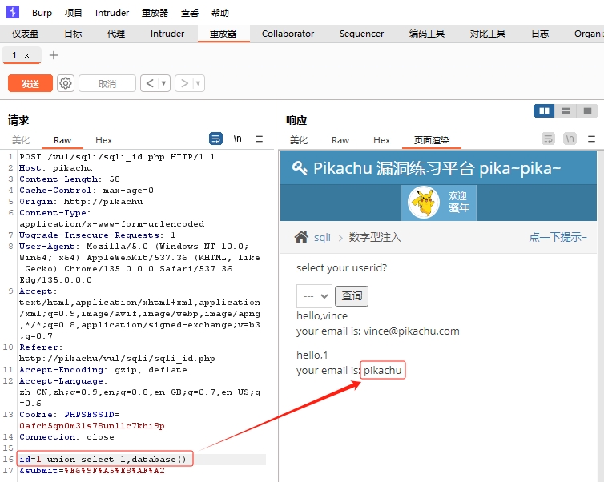This screenshot has width=604, height=482.
Task: Close Repeater tab 1 with its x
Action: [27, 56]
